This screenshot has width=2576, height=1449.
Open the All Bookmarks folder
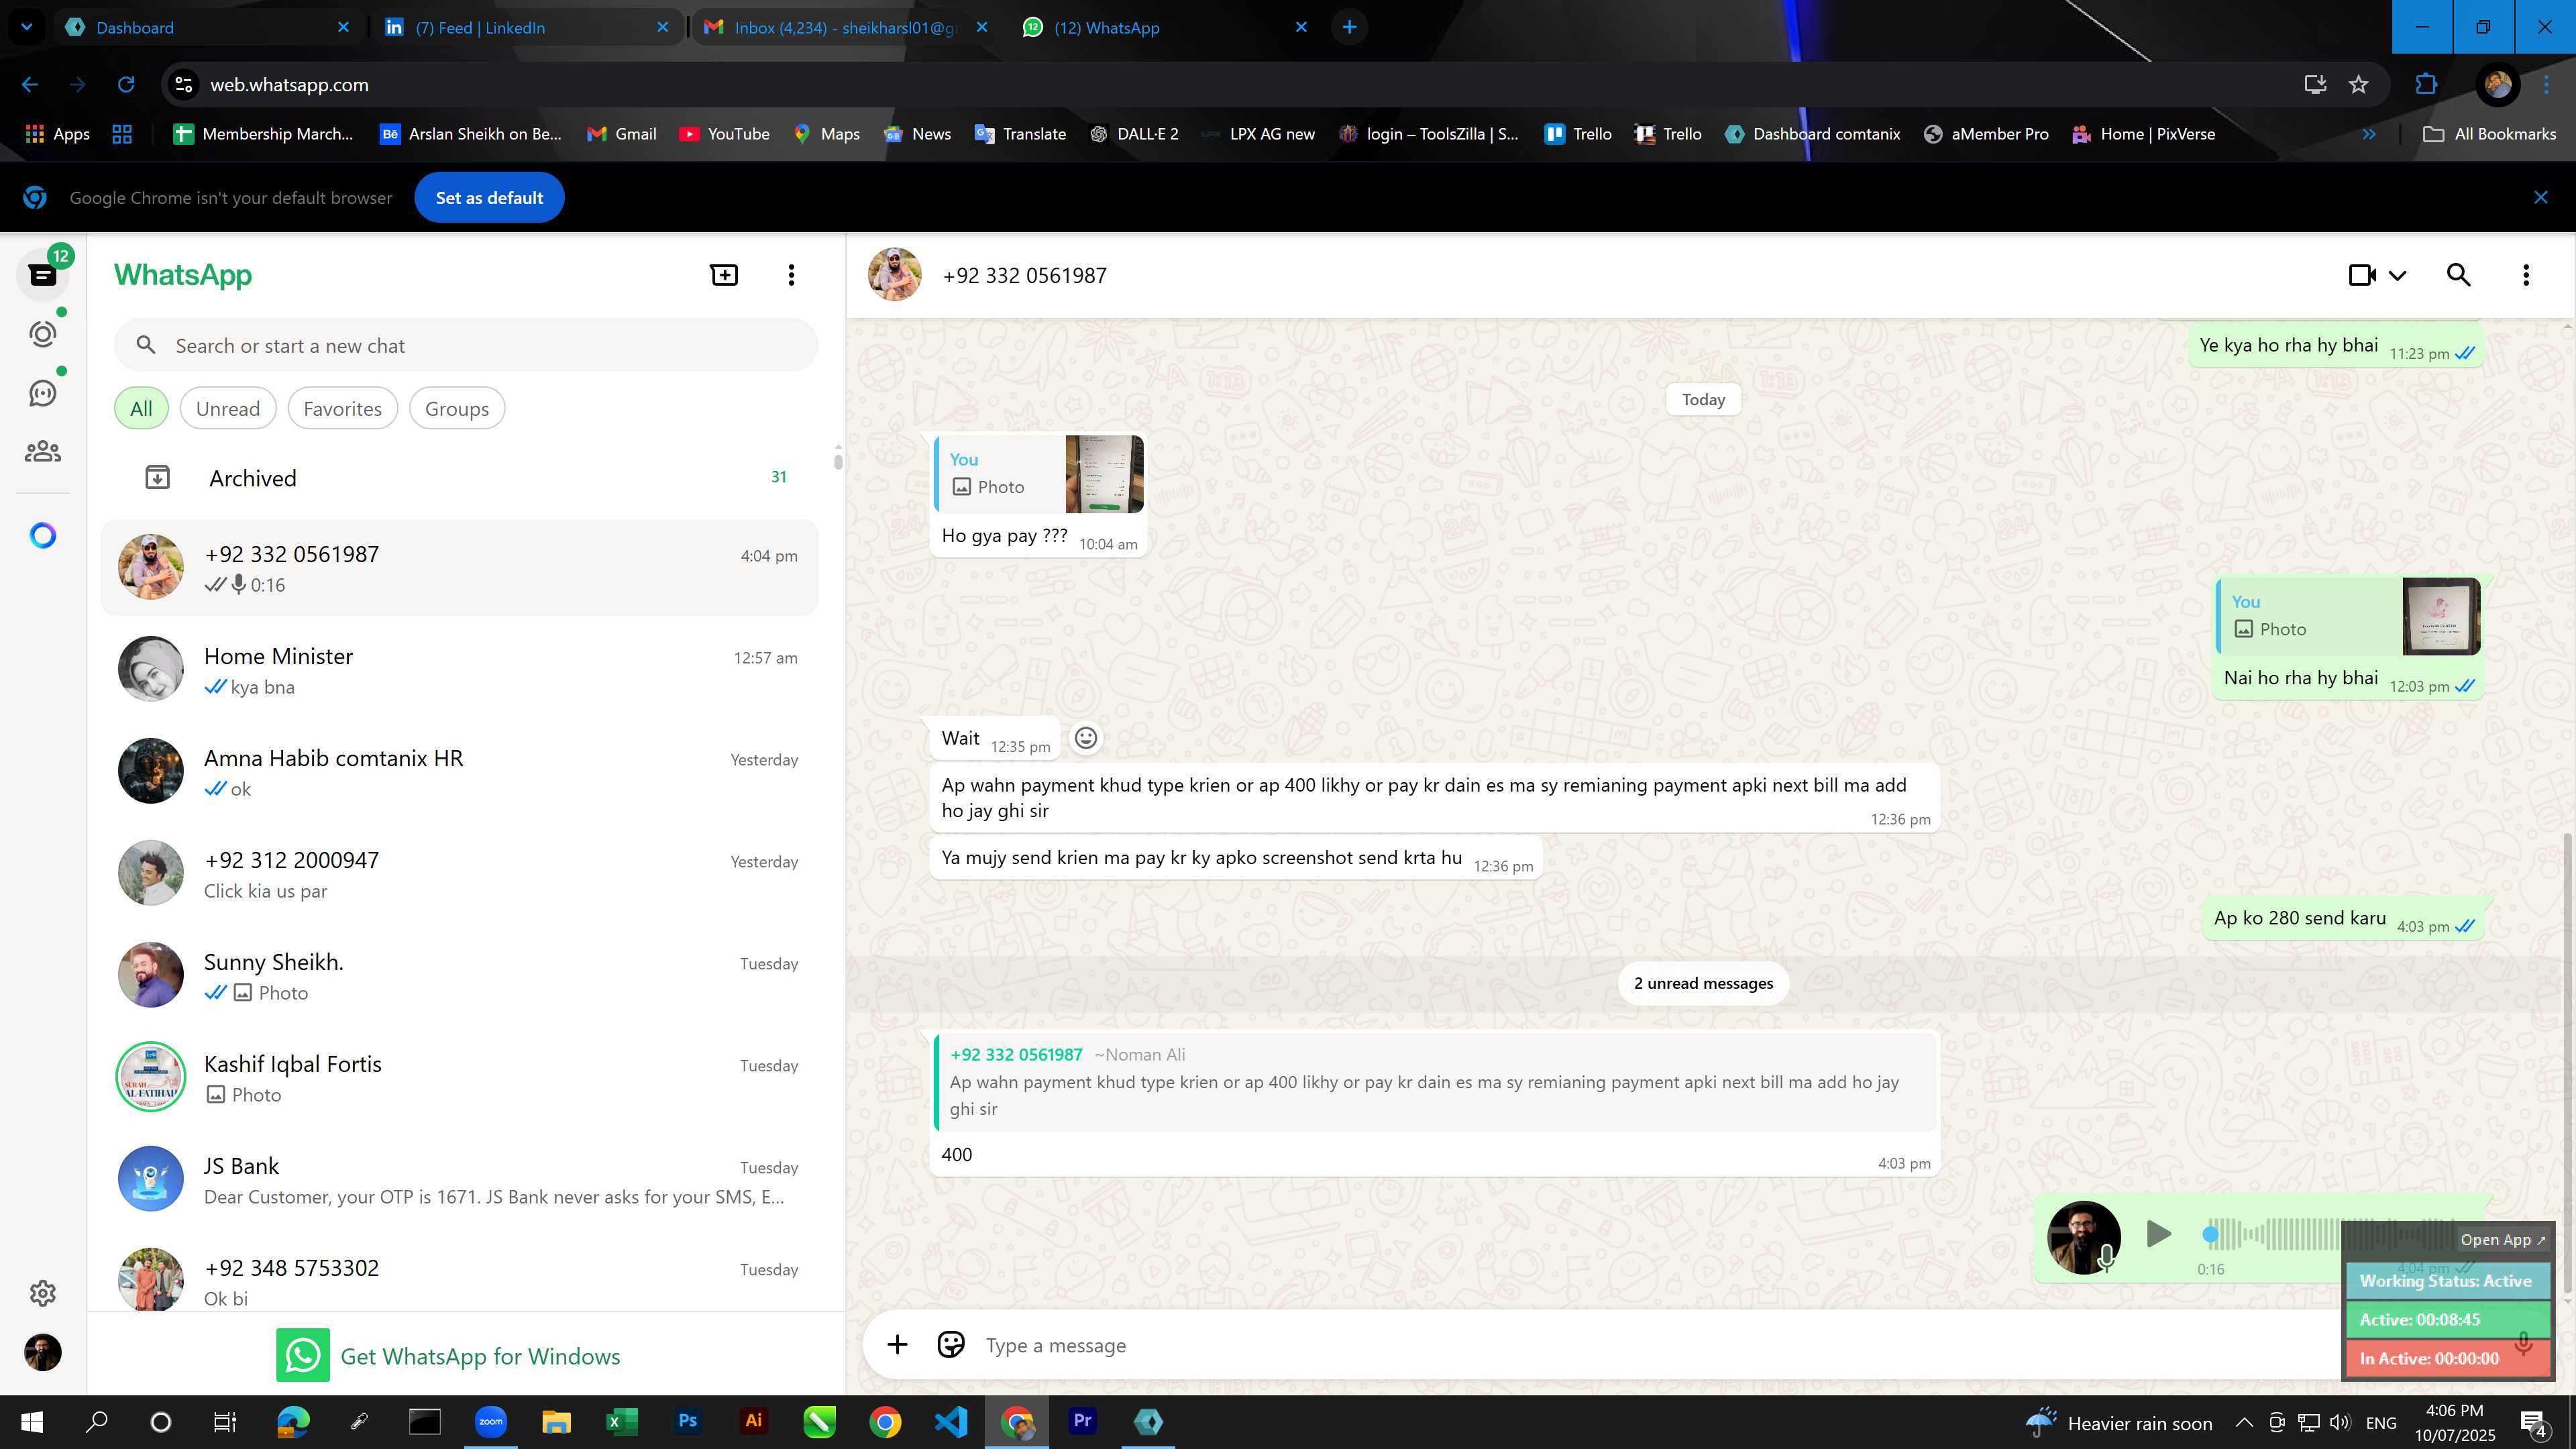click(x=2489, y=134)
